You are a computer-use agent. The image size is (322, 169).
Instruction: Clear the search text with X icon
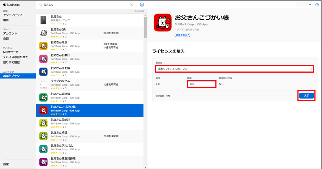(132, 5)
